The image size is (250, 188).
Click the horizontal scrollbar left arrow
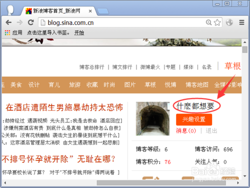pyautogui.click(x=5, y=183)
